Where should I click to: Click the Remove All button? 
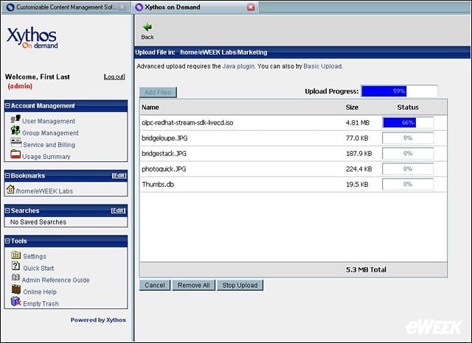(x=193, y=285)
